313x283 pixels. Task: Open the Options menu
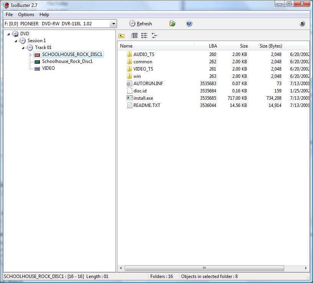(x=26, y=15)
